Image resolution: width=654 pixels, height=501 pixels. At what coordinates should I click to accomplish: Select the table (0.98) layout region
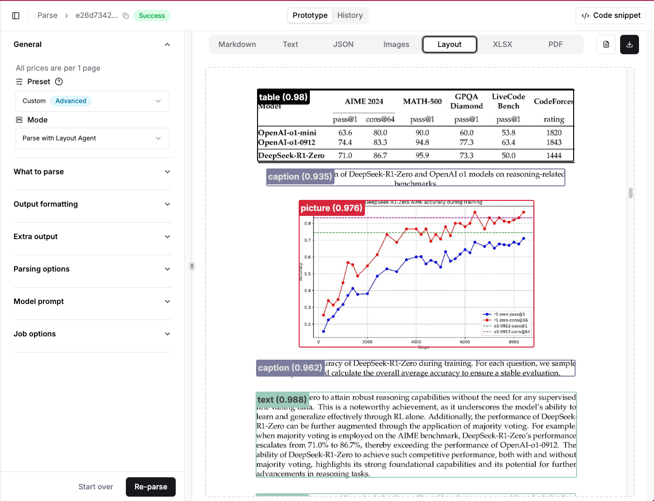click(x=415, y=126)
